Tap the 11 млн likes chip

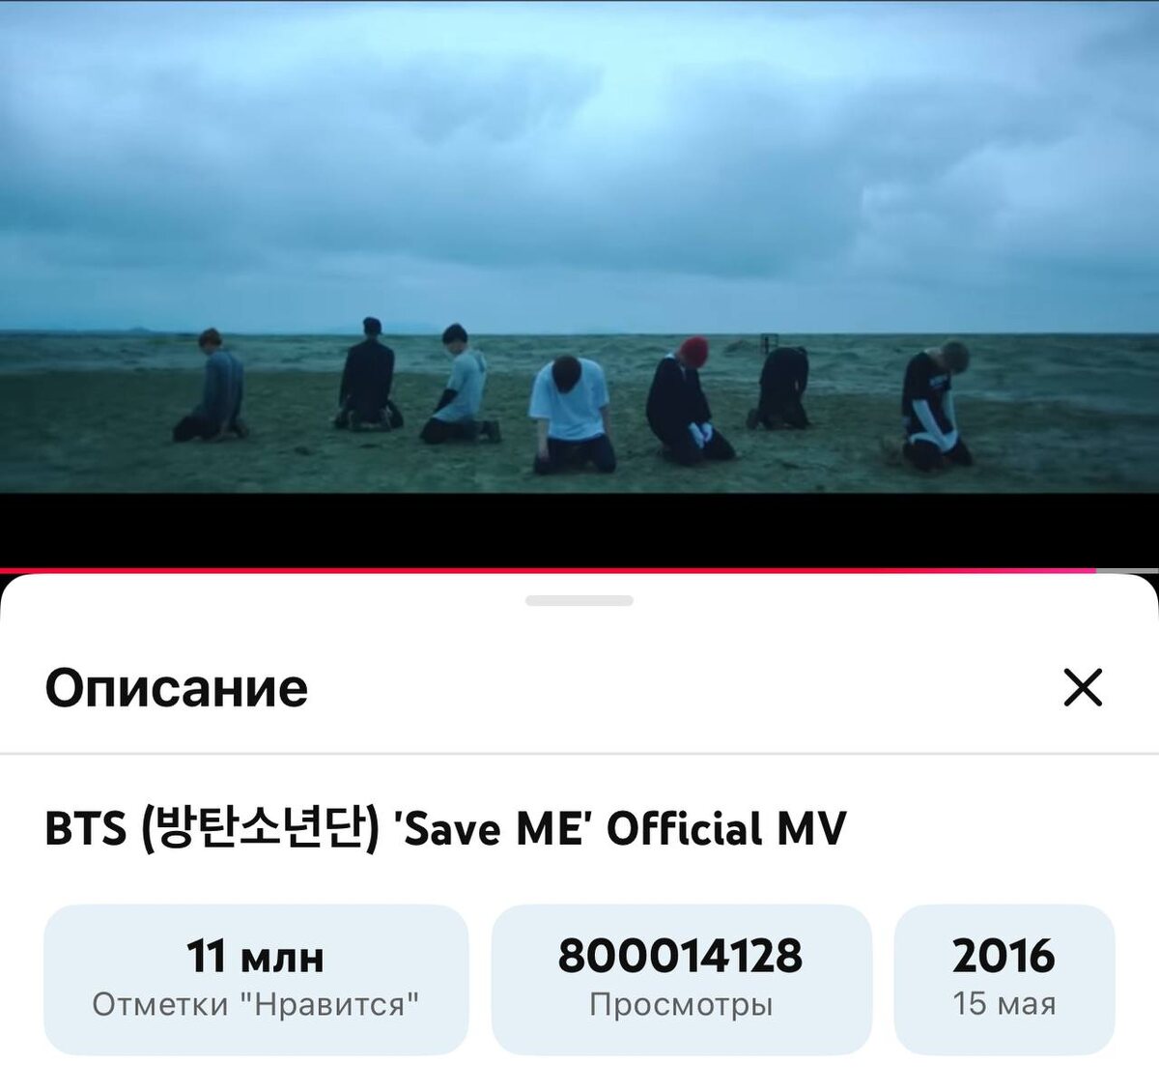click(x=256, y=979)
